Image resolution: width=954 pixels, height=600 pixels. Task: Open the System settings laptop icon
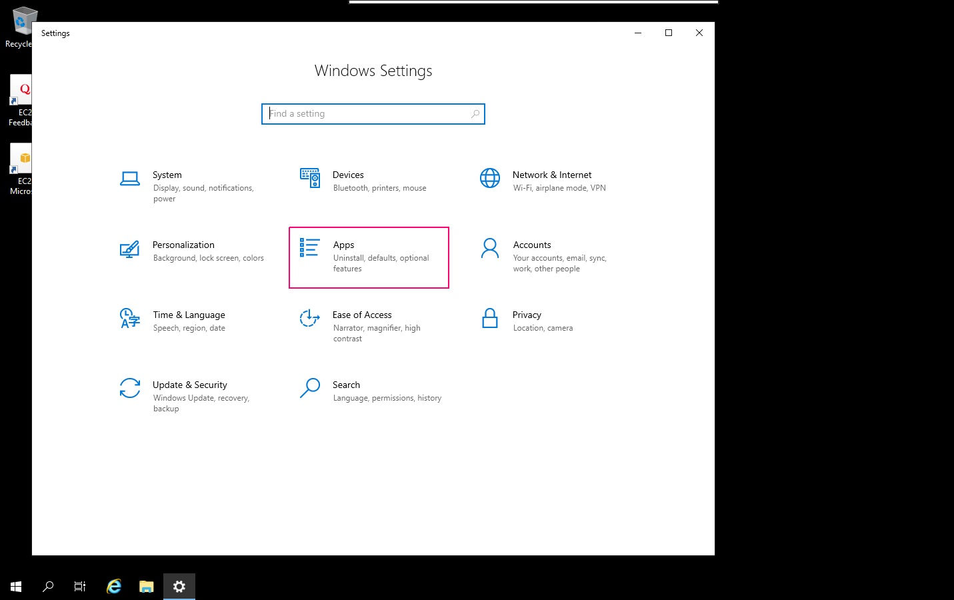click(129, 178)
